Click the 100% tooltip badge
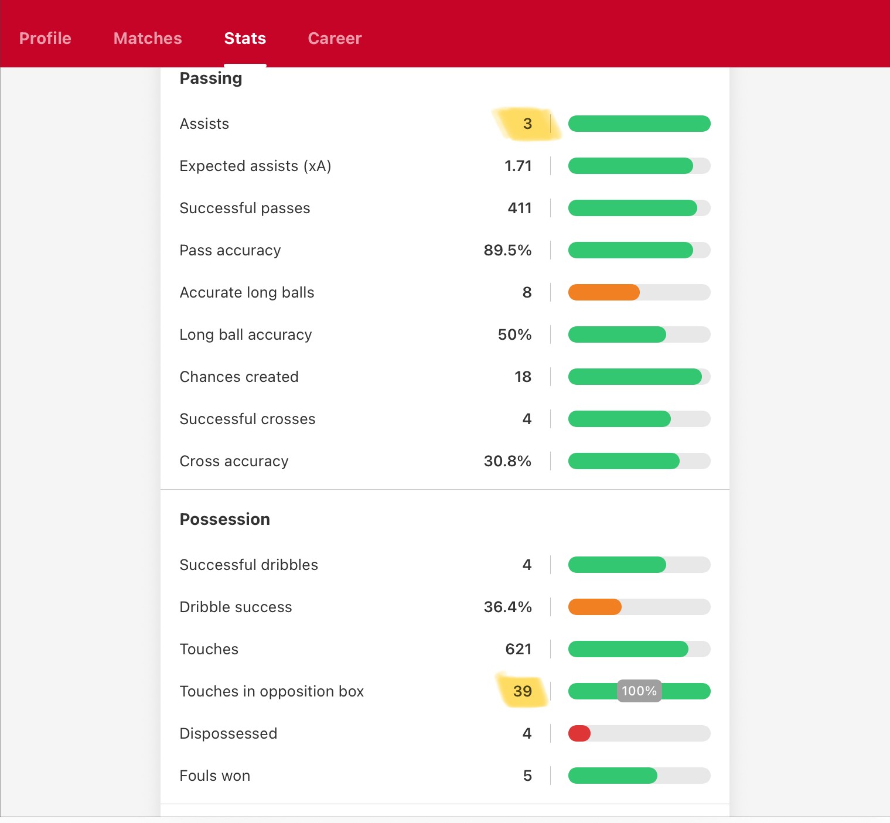 tap(639, 691)
